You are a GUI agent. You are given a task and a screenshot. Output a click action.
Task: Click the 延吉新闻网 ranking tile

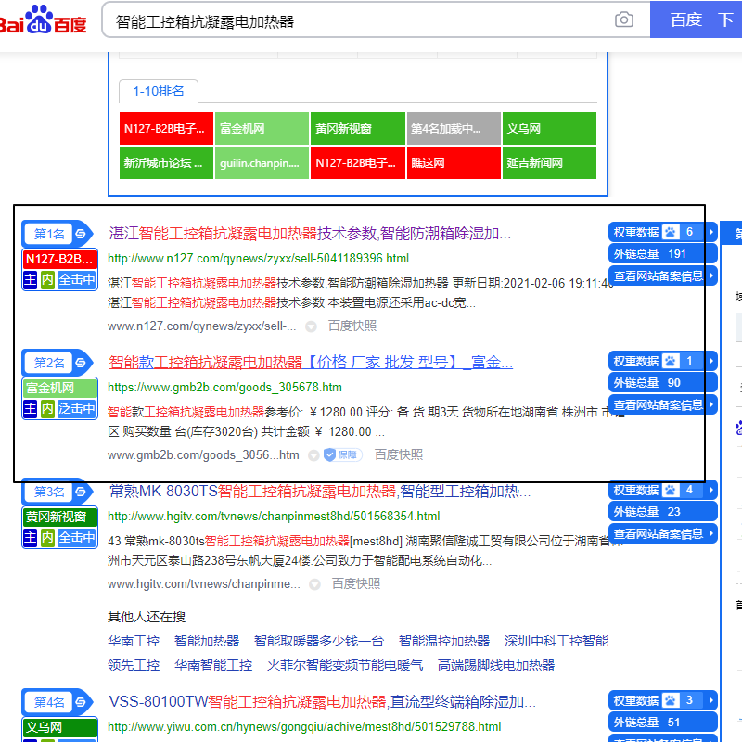click(549, 163)
